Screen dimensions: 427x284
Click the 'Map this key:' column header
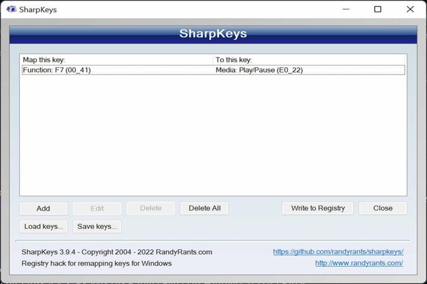tap(116, 60)
